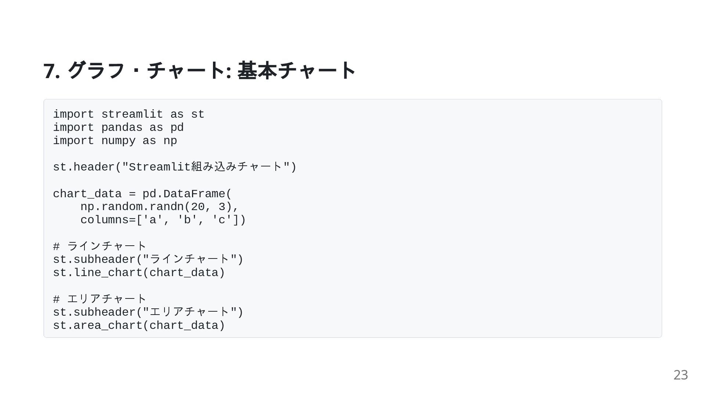Image resolution: width=705 pixels, height=396 pixels.
Task: Click "基本チャート" in the slide heading
Action: (297, 70)
